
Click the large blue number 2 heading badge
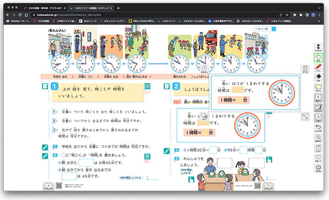[176, 86]
